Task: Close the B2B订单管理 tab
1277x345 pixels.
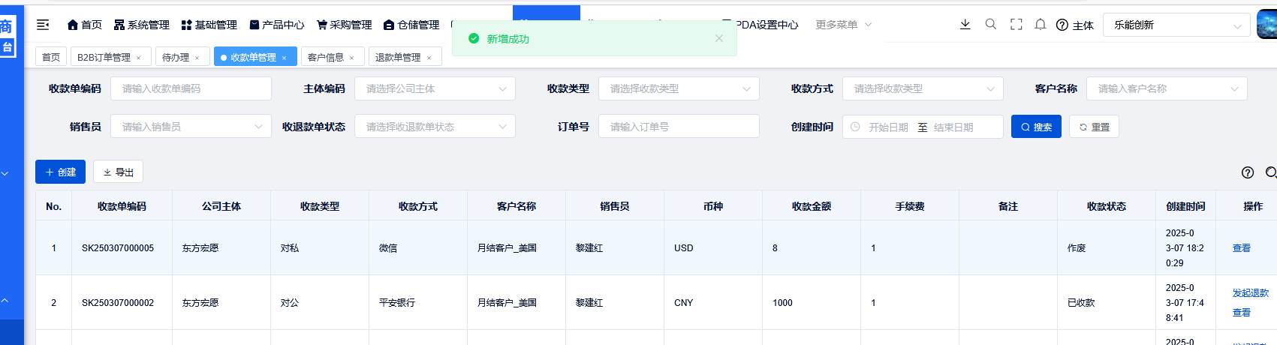Action: click(139, 58)
